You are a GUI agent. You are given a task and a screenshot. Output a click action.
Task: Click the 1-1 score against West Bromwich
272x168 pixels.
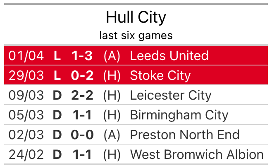pos(82,154)
